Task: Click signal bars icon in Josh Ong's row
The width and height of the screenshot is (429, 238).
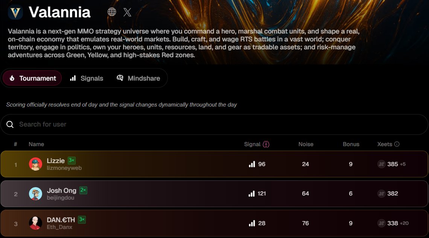Action: pyautogui.click(x=251, y=194)
